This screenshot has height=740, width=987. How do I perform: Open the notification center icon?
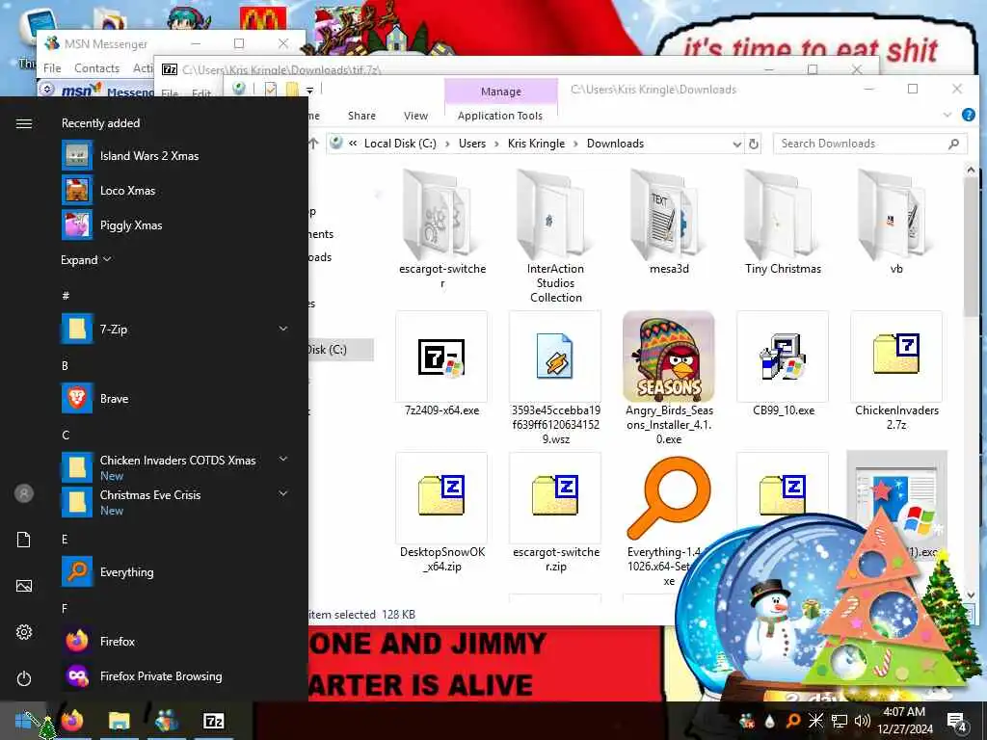pos(957,721)
